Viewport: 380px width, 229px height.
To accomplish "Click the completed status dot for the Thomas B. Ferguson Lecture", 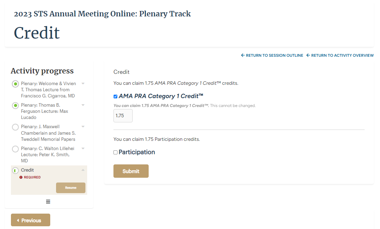I will [15, 105].
